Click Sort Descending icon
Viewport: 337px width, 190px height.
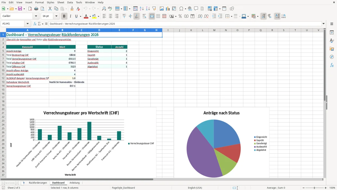coord(148,9)
